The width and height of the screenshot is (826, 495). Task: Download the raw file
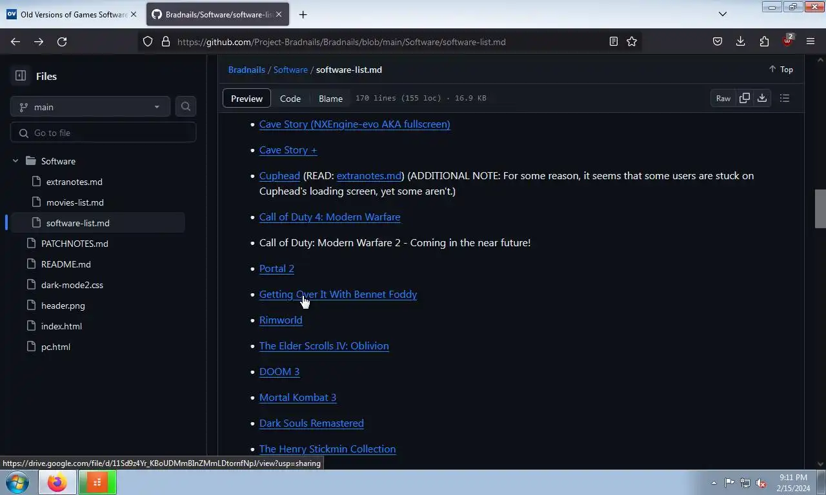[x=762, y=98]
